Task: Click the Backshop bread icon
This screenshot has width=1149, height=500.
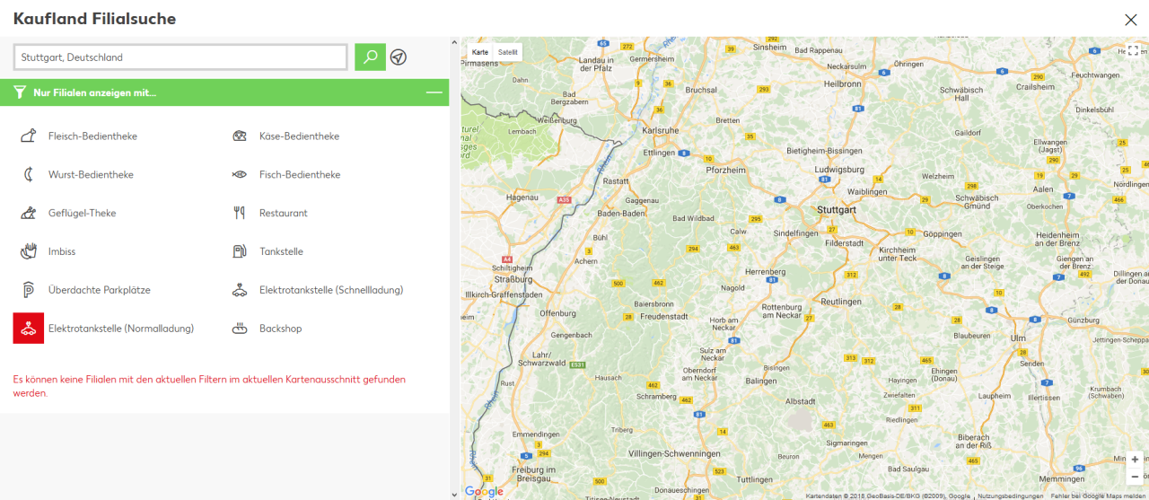Action: coord(240,329)
